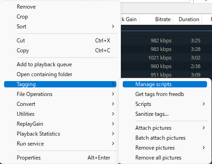Image resolution: width=212 pixels, height=164 pixels.
Task: Choose Remove from the context menu
Action: (60, 7)
